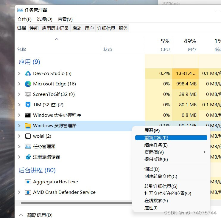Choose 转到详细信息(G) in context menu
Viewport: 221px width, 218px height.
[x=171, y=186]
